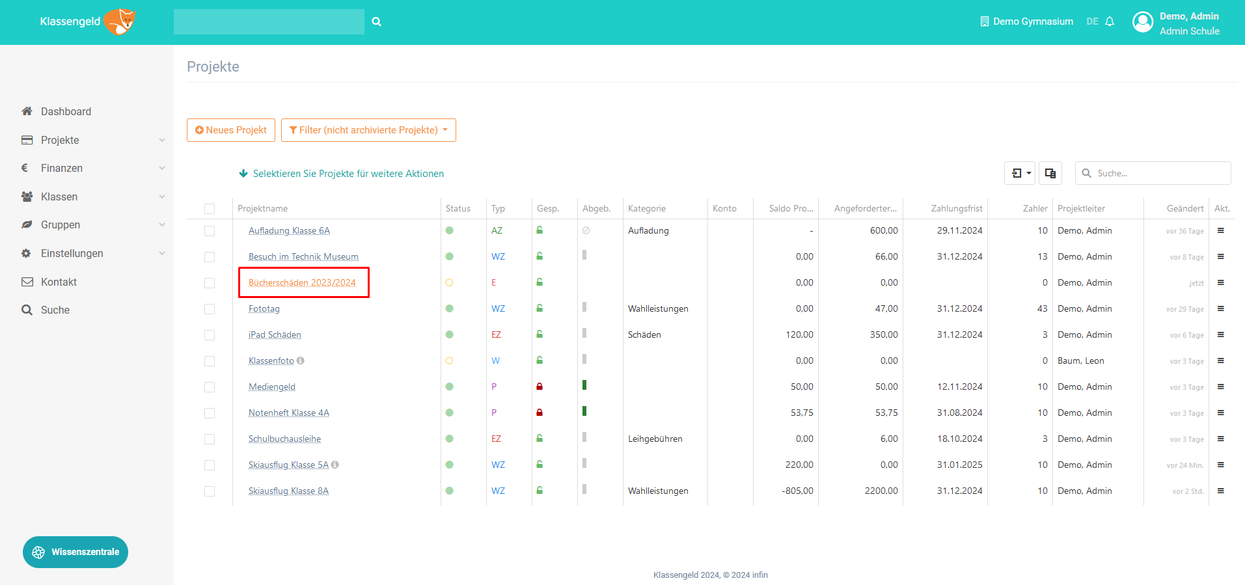Open the action menu for Besuch im Technik Museum
The height and width of the screenshot is (585, 1245).
(x=1221, y=256)
